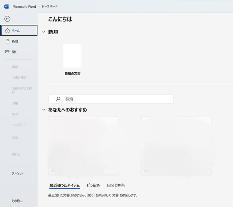Image resolution: width=233 pixels, height=207 pixels.
Task: Collapse the あなたへのおすすめ section chevron
Action: (44, 110)
